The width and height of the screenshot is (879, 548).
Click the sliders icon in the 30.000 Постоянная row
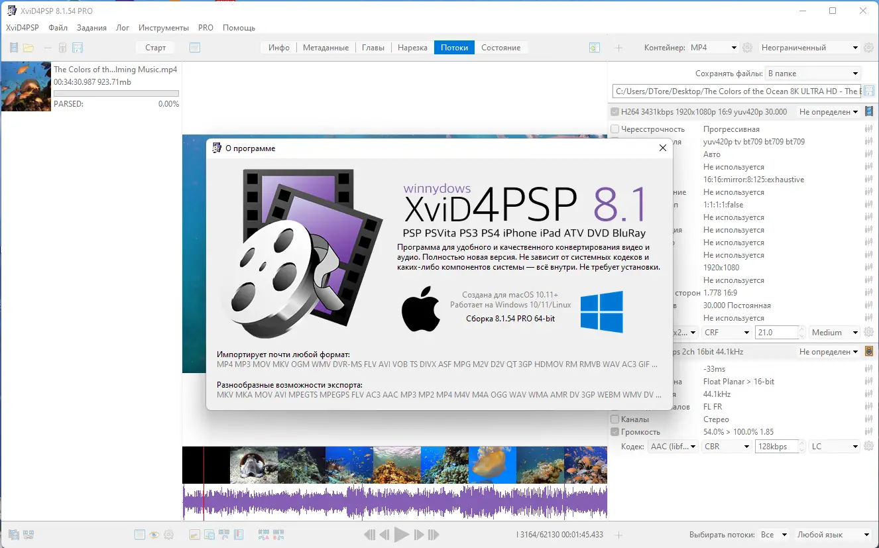[868, 305]
